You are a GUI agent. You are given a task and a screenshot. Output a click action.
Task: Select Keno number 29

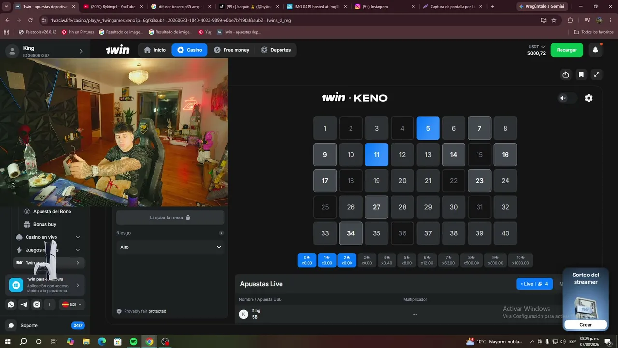click(x=428, y=207)
